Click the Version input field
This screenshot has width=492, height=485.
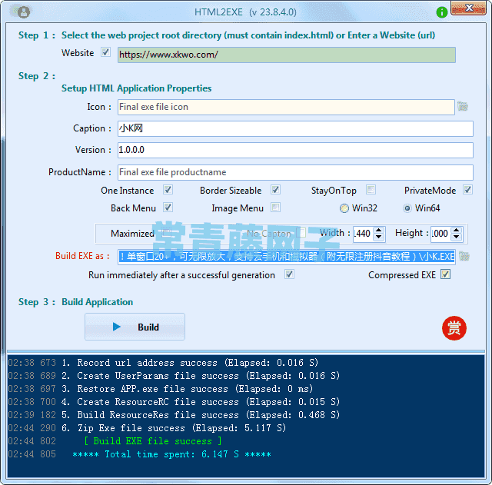click(295, 151)
